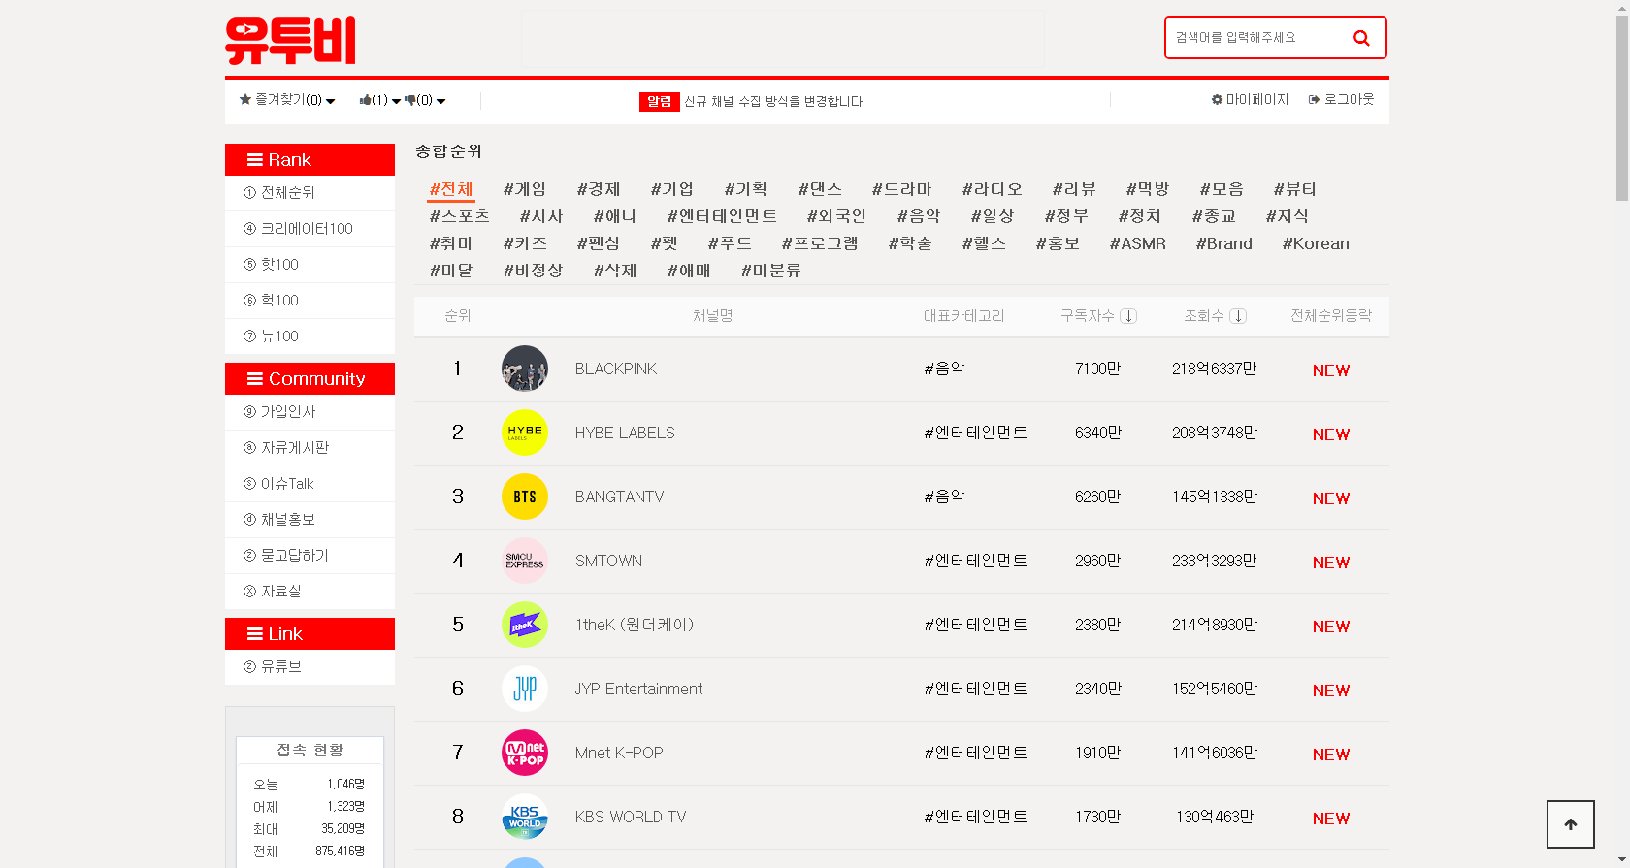Click the Link section hamburger icon
Viewport: 1630px width, 868px height.
pyautogui.click(x=255, y=634)
